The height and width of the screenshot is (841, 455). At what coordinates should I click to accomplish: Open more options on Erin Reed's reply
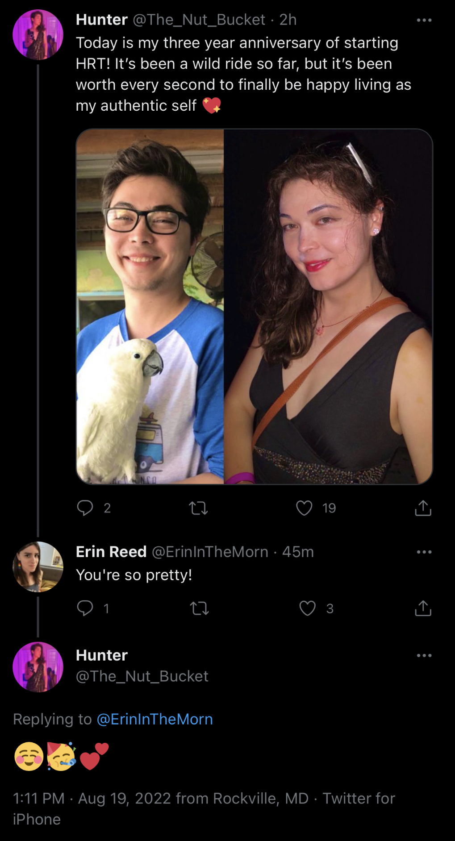coord(424,552)
